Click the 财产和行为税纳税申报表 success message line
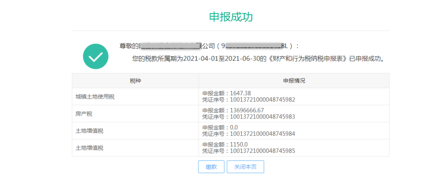 click(x=259, y=59)
